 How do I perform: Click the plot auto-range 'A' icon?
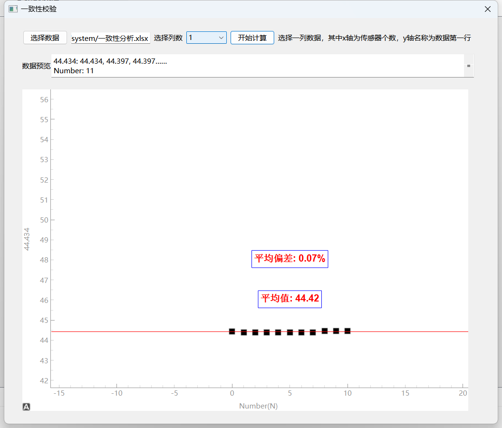tap(26, 407)
